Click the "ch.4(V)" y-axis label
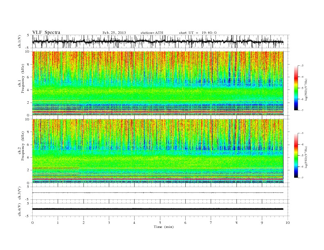 (20, 210)
